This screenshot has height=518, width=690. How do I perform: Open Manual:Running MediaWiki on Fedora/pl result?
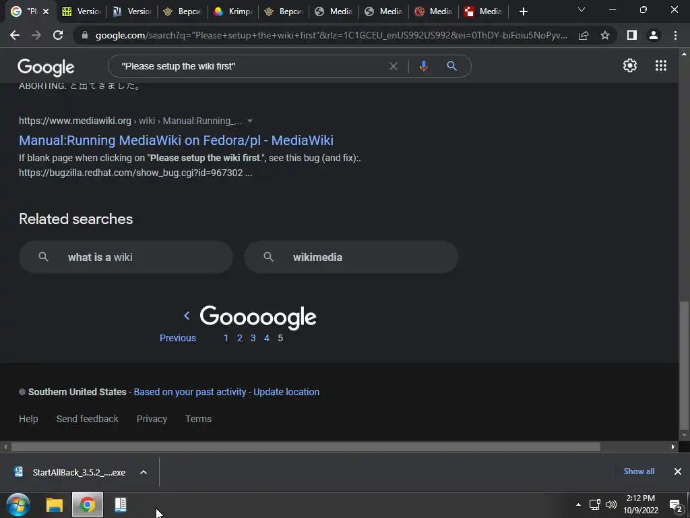176,140
